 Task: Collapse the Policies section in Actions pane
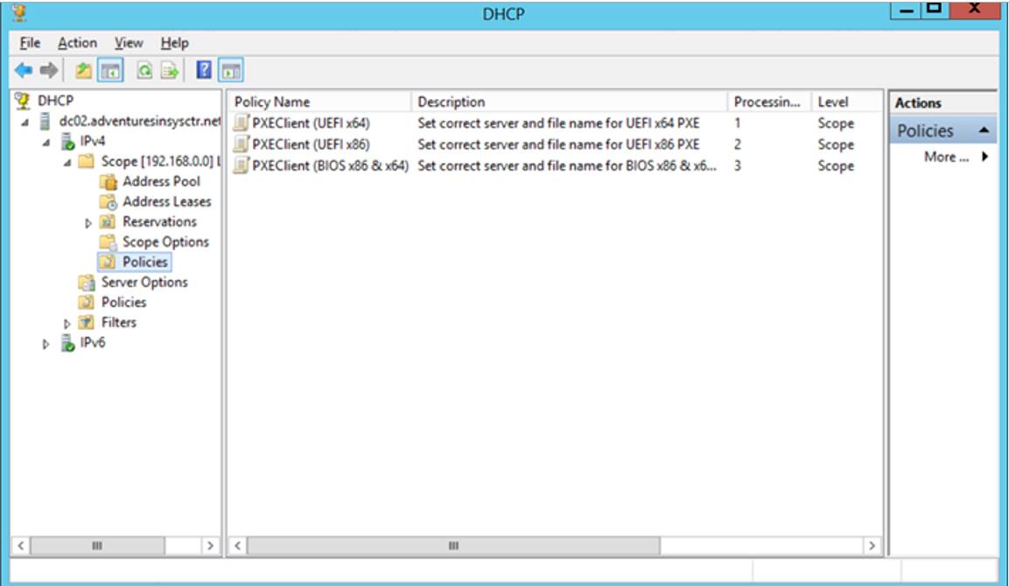click(x=984, y=130)
